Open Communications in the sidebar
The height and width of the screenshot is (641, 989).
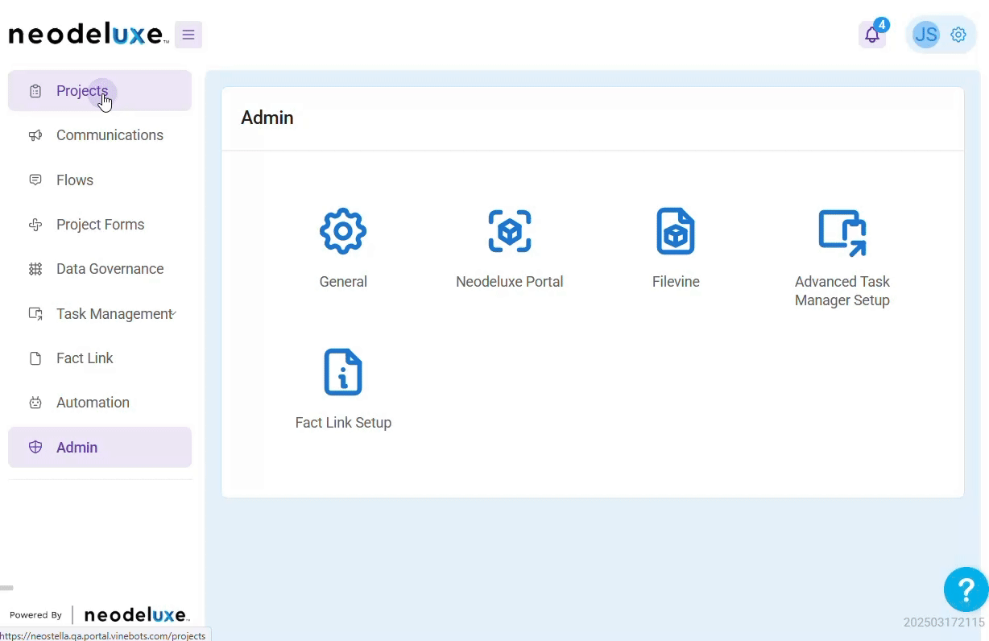(x=100, y=135)
